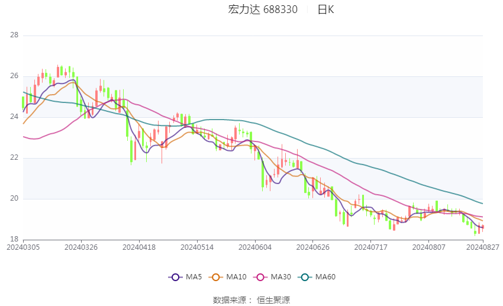
Task: Select the 日K chart type label
Action: point(326,9)
